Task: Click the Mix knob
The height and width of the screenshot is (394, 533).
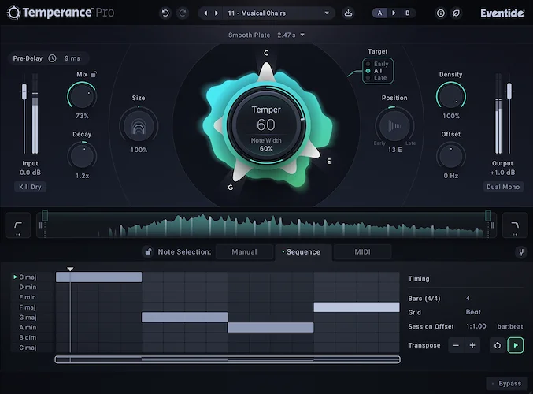Action: tap(82, 96)
